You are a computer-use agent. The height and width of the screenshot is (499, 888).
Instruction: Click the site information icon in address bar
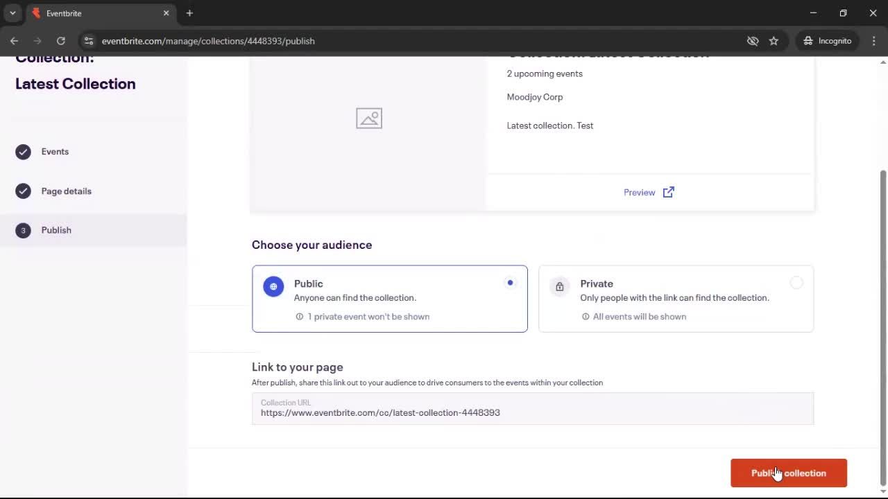88,41
